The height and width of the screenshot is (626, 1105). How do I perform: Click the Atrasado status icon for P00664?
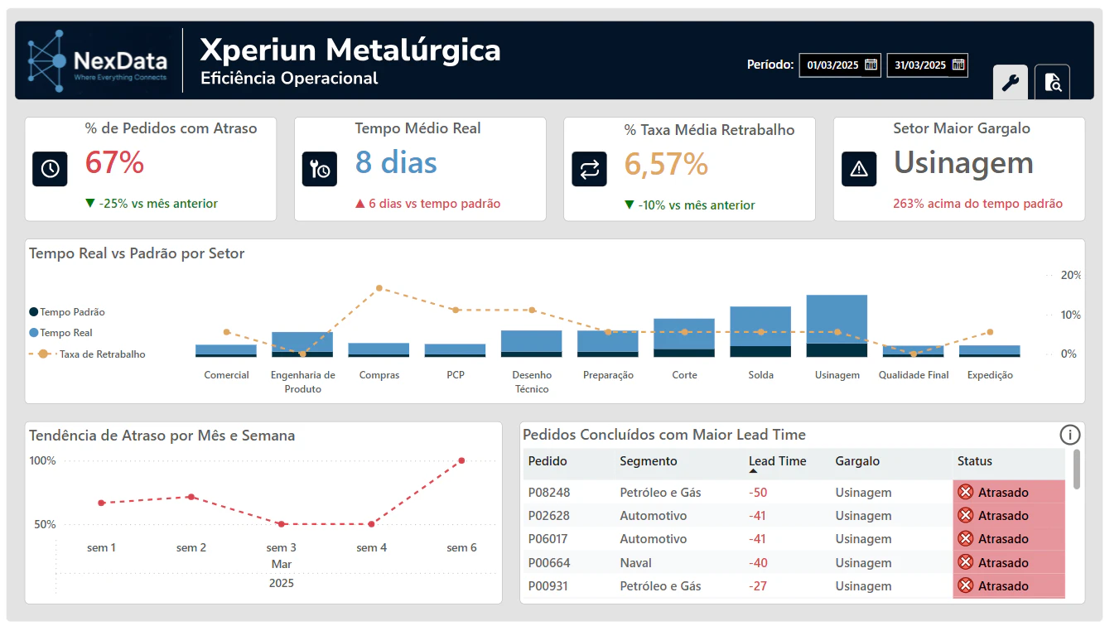[x=965, y=562]
